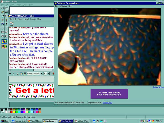164x123 pixels.
Task: Click the webcam video image of msatclayart
Action: point(109,47)
